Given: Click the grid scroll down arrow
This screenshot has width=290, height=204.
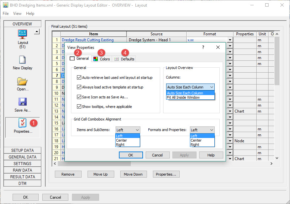Looking at the screenshot, I should tap(277, 158).
